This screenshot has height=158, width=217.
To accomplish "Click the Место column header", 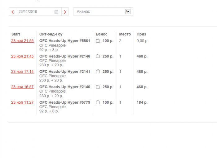I will (x=125, y=34).
